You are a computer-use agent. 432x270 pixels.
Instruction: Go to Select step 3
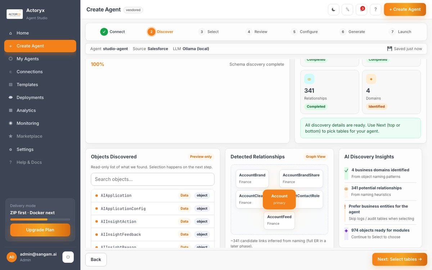208,32
